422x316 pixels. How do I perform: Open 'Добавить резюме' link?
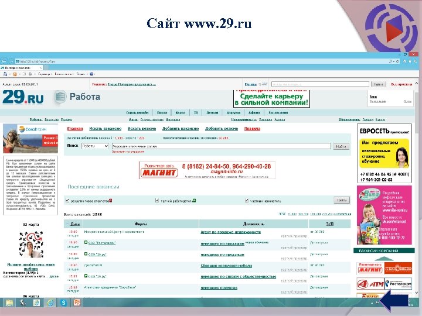pyautogui.click(x=222, y=129)
